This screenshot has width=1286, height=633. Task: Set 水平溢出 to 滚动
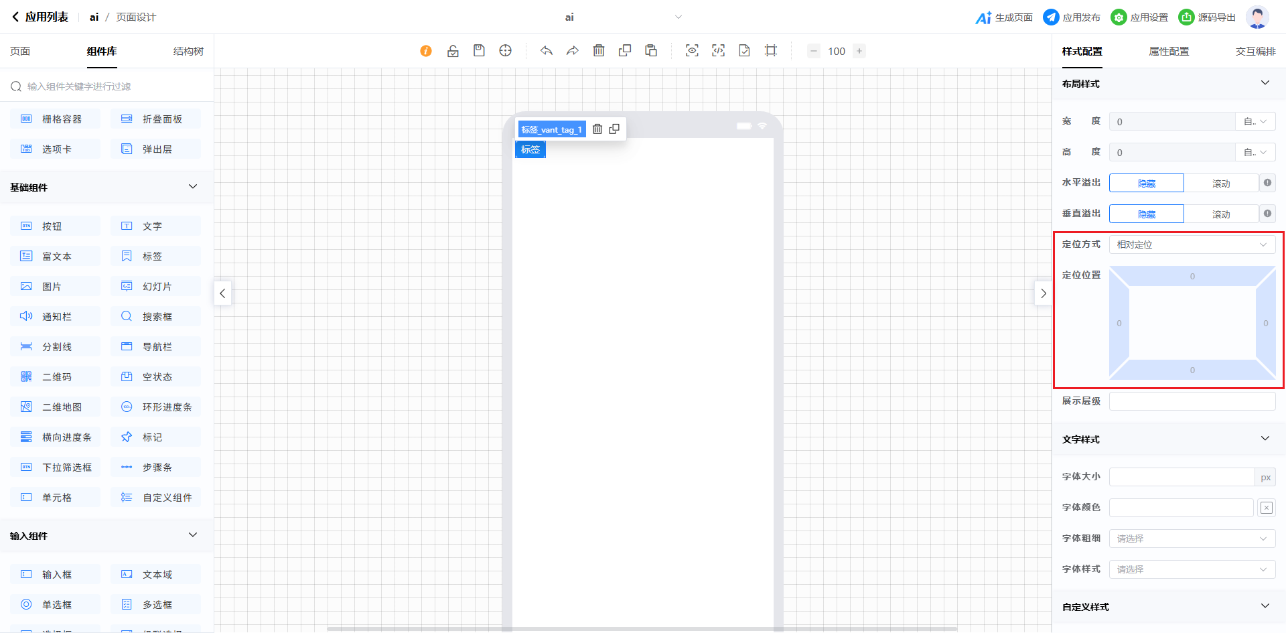[1220, 184]
